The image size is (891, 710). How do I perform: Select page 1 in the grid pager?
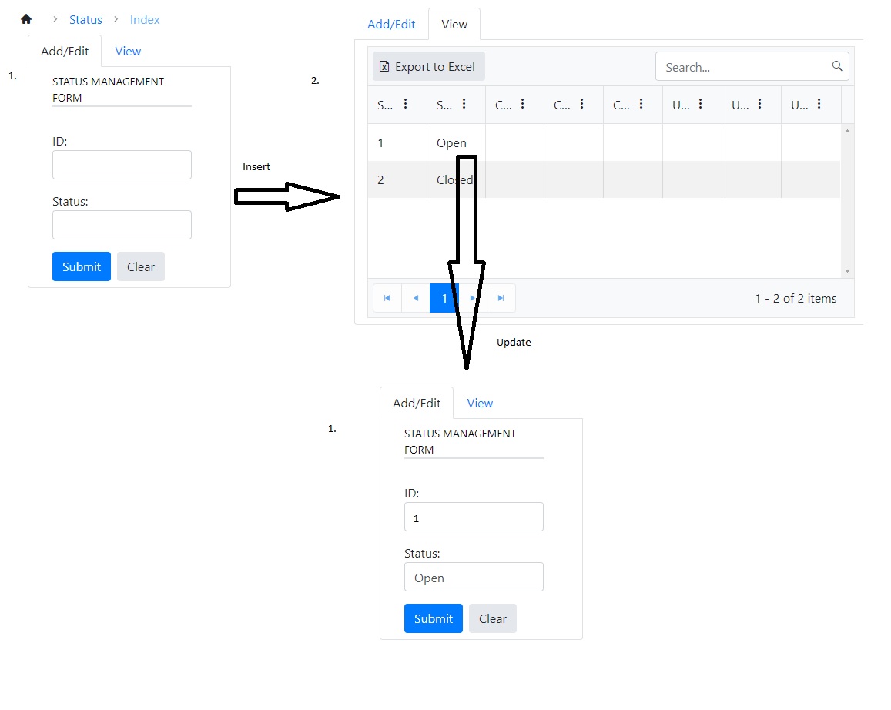[x=444, y=298]
